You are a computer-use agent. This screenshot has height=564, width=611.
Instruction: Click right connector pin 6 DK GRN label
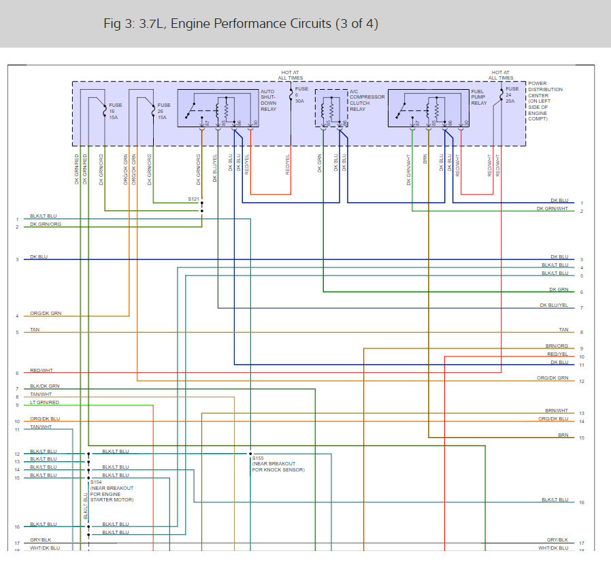(559, 290)
